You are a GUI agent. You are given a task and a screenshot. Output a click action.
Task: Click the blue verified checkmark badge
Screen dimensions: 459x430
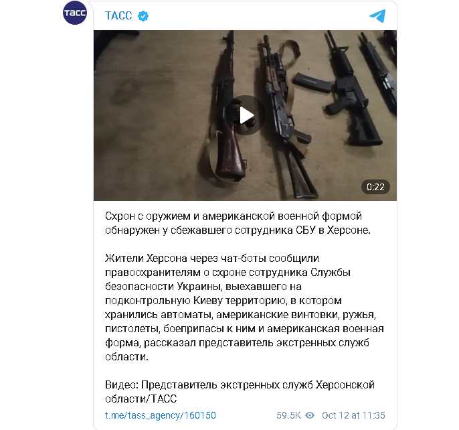click(x=143, y=16)
